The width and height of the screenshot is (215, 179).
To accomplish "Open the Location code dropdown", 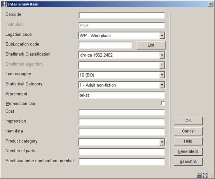I will pos(162,36).
